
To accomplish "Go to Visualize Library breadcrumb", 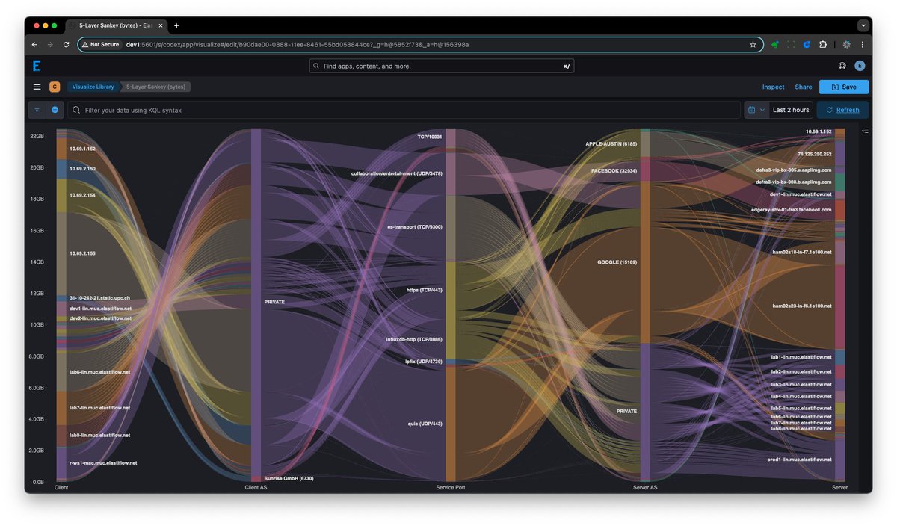I will point(93,87).
